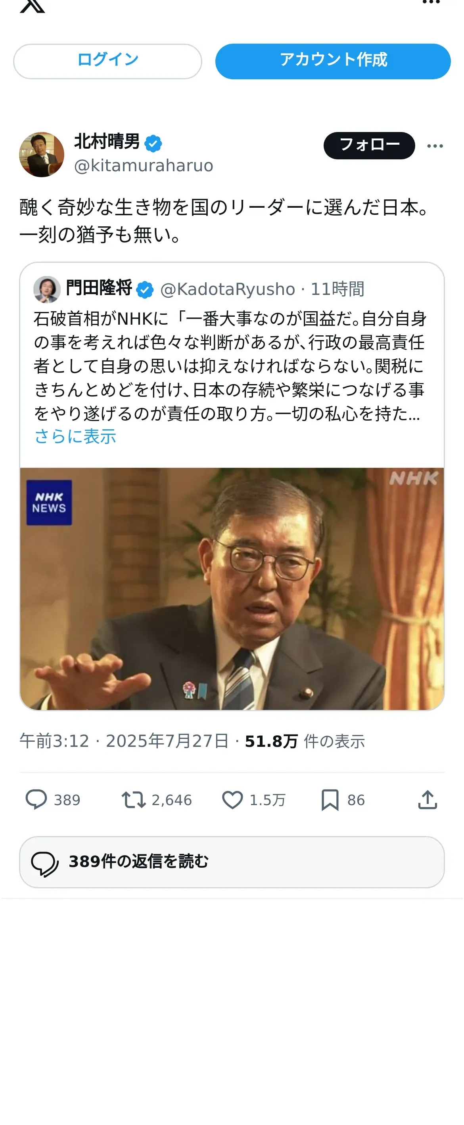
Task: Toggle the repost icon with 2,646
Action: coord(133,800)
